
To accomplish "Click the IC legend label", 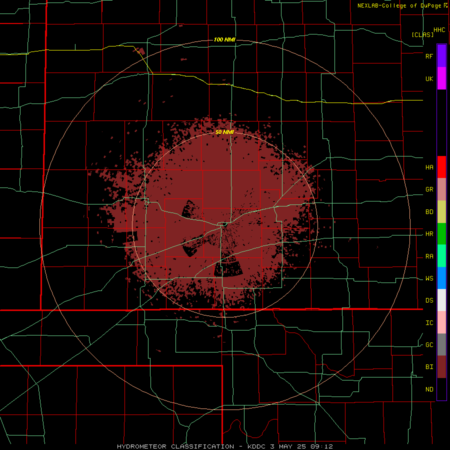I will pyautogui.click(x=429, y=323).
